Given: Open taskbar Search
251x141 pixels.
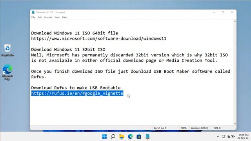Looking at the screenshot, I should point(113,137).
